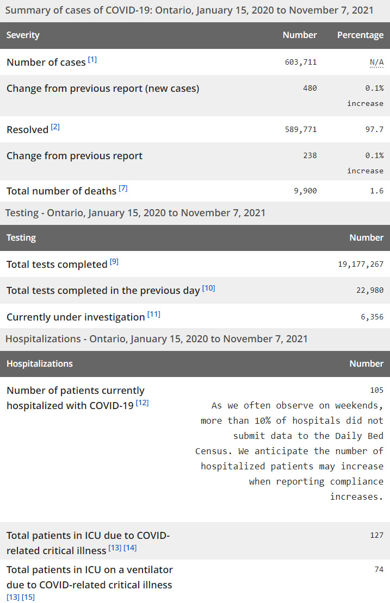Click the Summary of cases of COVID-19 caption

pyautogui.click(x=189, y=10)
